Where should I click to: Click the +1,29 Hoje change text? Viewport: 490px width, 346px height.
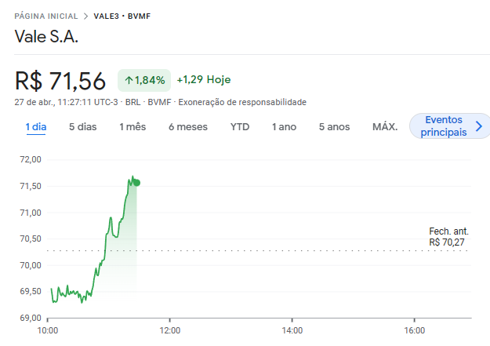point(204,80)
